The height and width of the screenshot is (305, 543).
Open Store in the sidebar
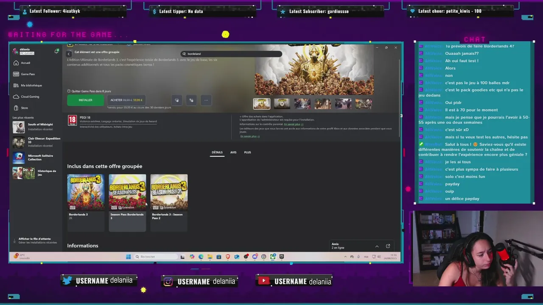click(x=24, y=108)
